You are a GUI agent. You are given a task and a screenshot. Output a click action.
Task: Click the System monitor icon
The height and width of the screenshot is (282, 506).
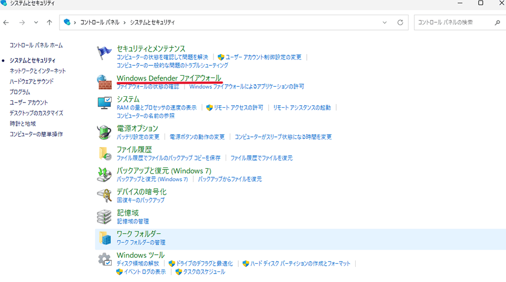point(104,103)
